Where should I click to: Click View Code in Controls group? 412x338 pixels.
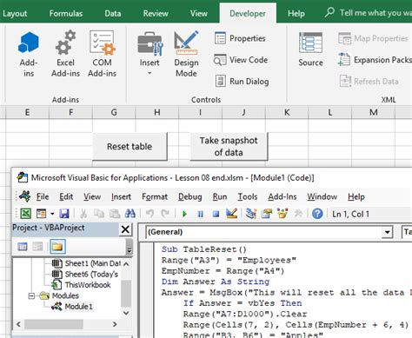241,60
